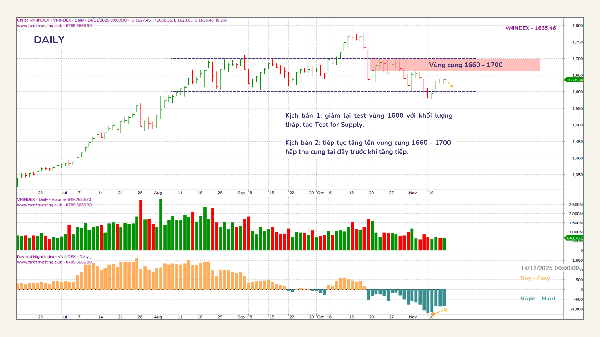Click the 'Vùng cung 1660 - 1700' label
The width and height of the screenshot is (600, 337).
coord(466,65)
